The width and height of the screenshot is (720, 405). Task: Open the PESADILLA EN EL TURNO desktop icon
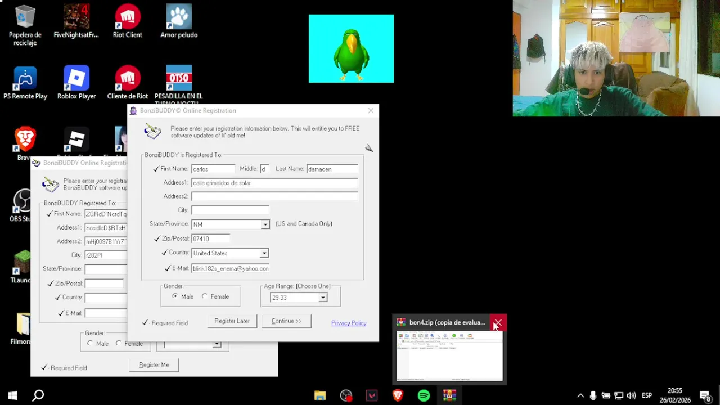pyautogui.click(x=179, y=84)
